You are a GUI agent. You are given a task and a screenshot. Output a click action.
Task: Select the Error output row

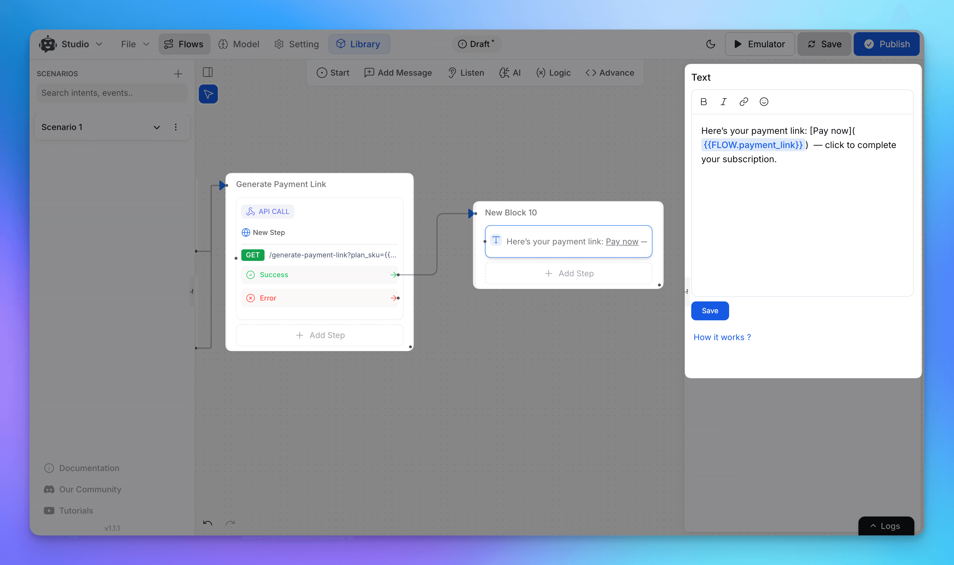tap(319, 298)
